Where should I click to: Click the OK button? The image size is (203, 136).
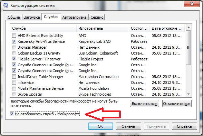click(x=100, y=126)
